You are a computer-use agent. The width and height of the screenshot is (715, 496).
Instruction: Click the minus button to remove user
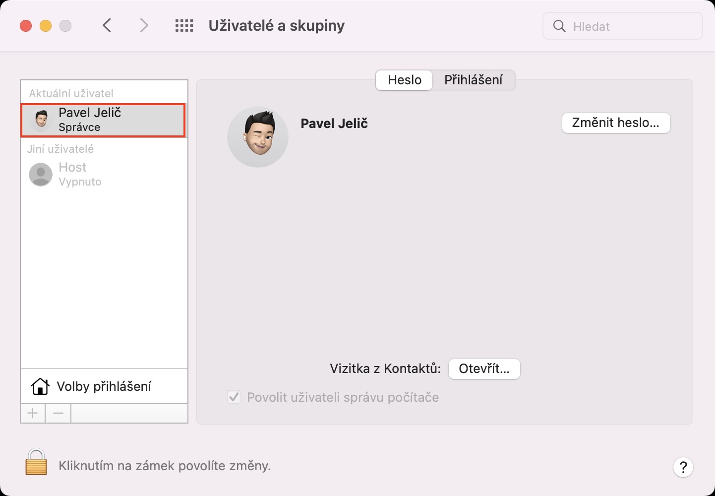click(58, 413)
